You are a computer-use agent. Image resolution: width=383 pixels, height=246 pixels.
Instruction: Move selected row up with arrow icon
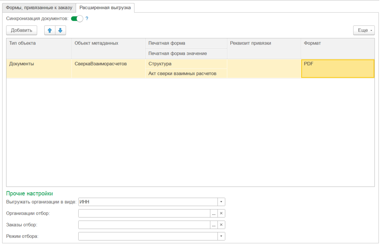tap(50, 30)
